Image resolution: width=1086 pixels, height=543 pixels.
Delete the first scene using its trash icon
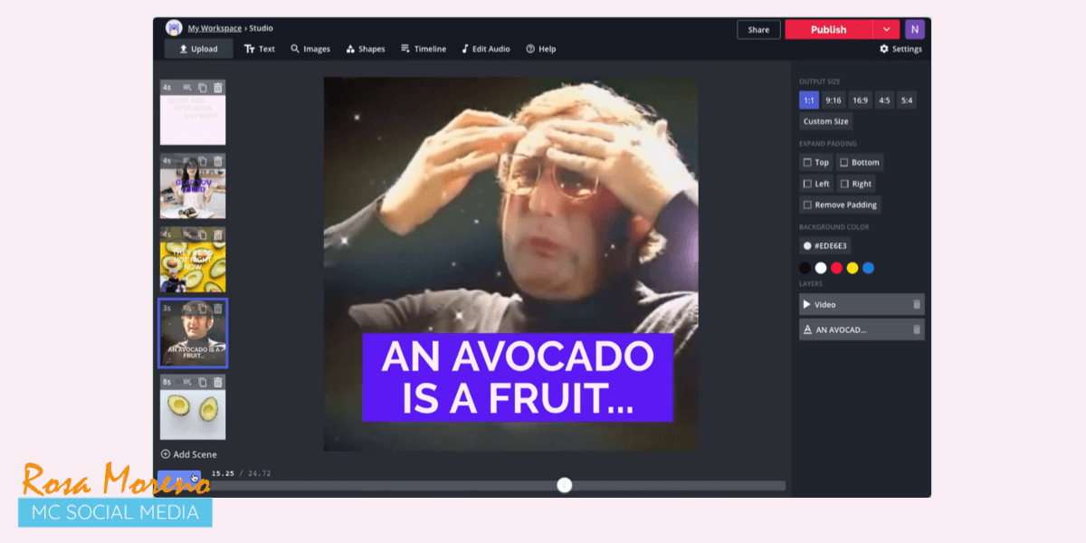point(218,87)
